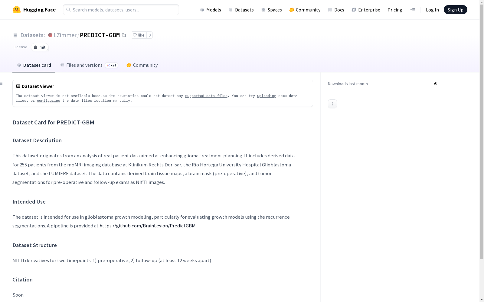Open the mit license tag

[x=40, y=47]
